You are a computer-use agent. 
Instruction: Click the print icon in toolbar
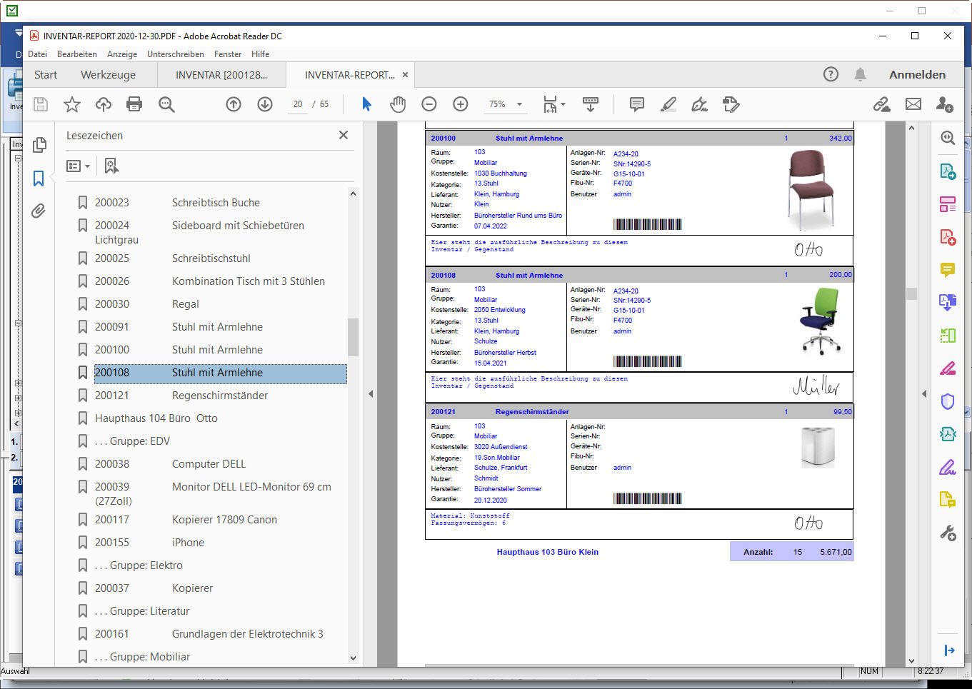click(134, 104)
